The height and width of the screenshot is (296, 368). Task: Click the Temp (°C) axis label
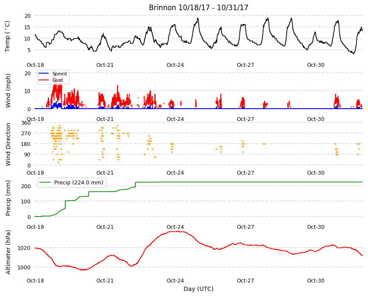[8, 36]
